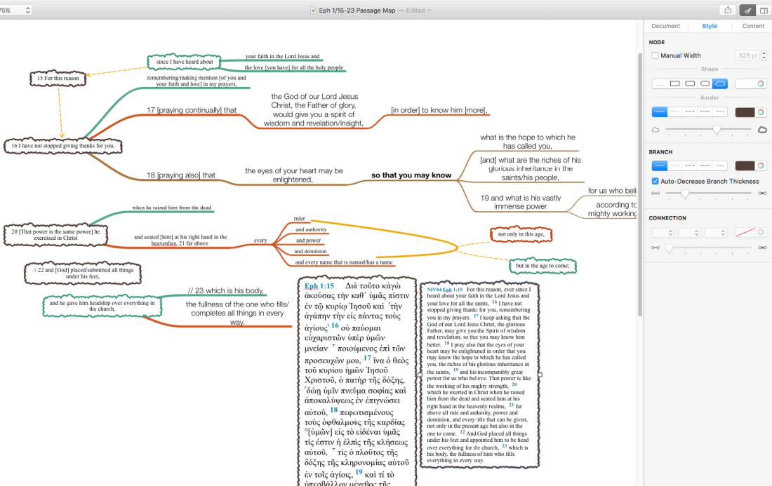Switch to the Content tab
772x486 pixels.
point(753,26)
